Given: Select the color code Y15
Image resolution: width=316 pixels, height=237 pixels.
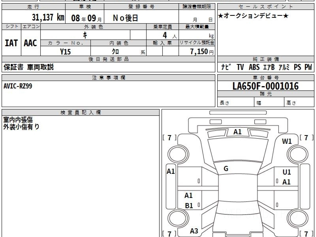Looking at the screenshot, I should coord(66,52).
